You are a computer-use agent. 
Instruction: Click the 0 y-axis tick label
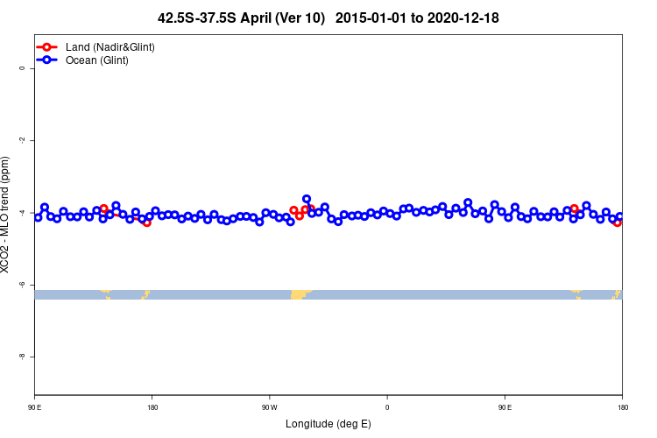(x=22, y=68)
